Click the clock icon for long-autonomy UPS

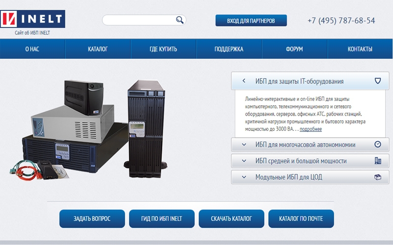(x=377, y=145)
